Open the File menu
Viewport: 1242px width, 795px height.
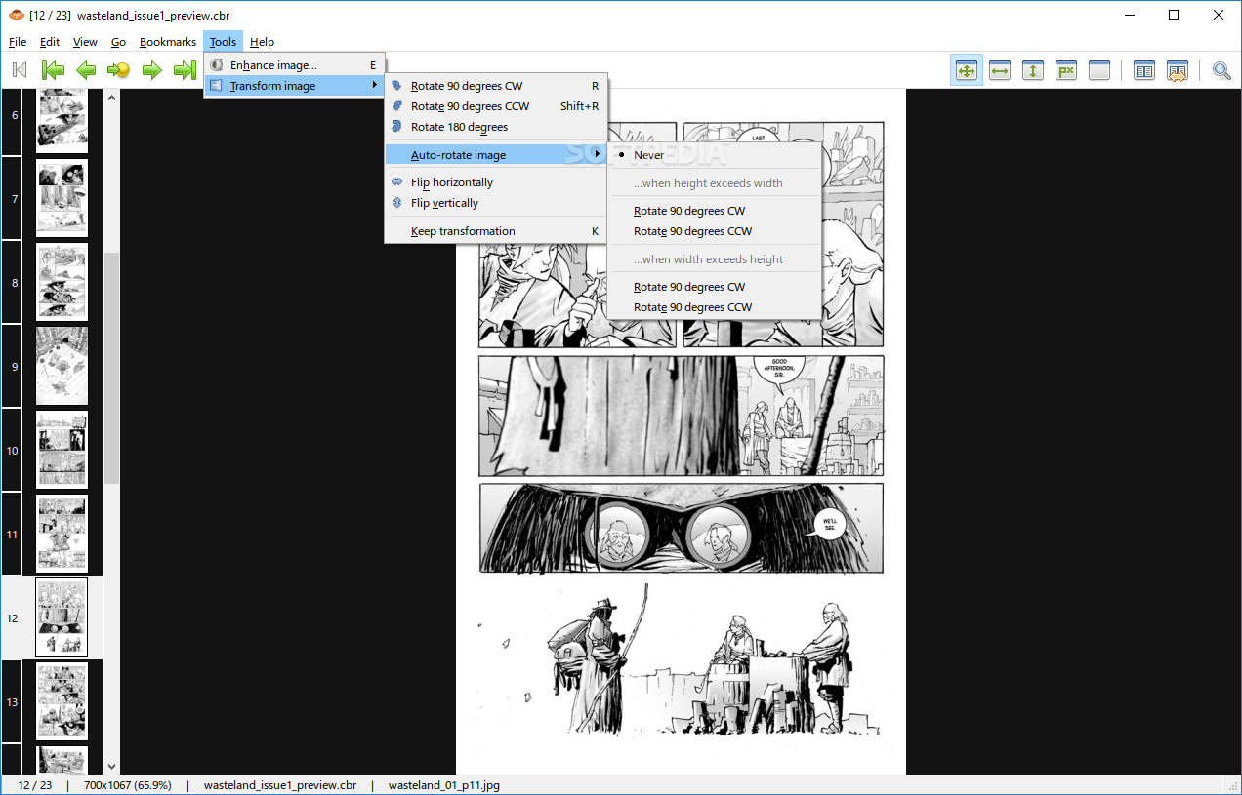[18, 42]
